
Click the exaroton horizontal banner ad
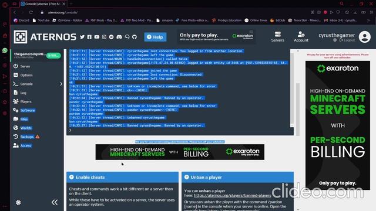[x=180, y=152]
